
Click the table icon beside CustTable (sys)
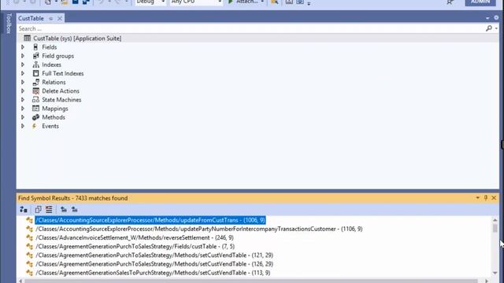click(27, 39)
